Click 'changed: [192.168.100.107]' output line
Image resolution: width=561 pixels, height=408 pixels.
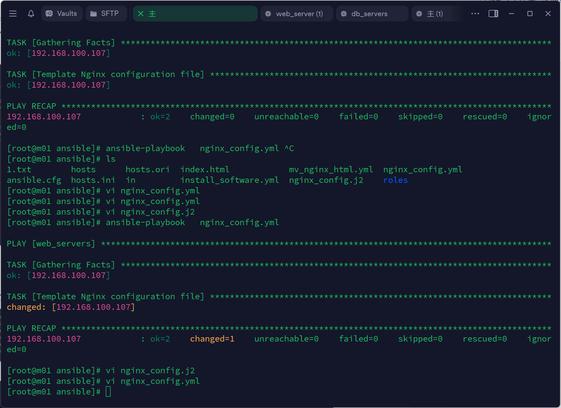click(x=71, y=307)
